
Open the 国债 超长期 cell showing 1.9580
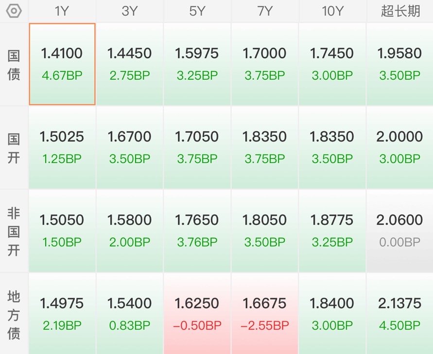click(400, 64)
